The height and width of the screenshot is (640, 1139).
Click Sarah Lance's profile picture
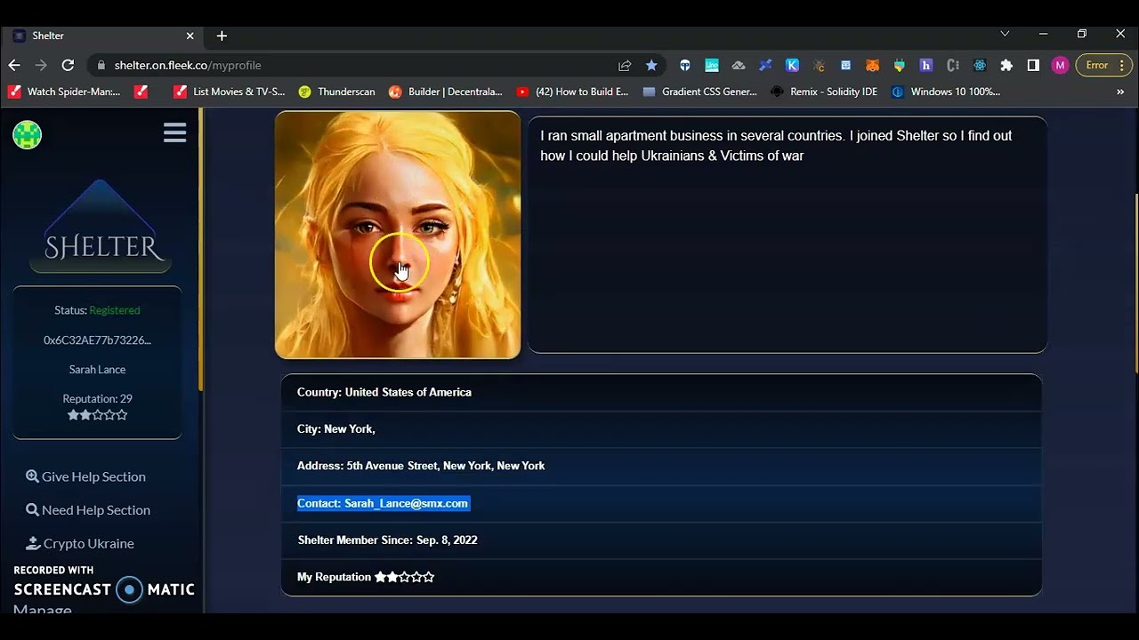pos(398,235)
